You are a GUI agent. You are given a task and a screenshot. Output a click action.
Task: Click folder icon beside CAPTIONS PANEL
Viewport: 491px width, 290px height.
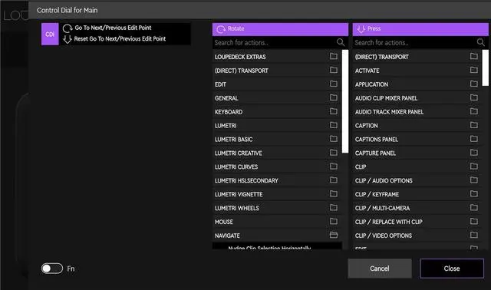point(474,139)
